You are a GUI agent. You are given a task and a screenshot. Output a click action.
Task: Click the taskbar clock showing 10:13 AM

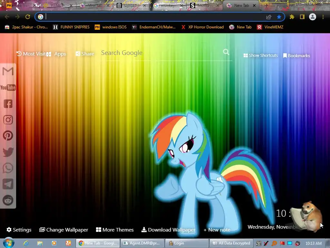pyautogui.click(x=313, y=243)
